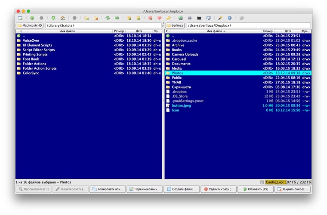
Task: Click Удалить сразу button
Action: (x=219, y=189)
